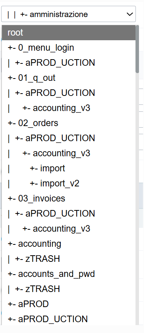Choose the aPROD option
Viewport: 144px width, 333px height.
[69, 304]
